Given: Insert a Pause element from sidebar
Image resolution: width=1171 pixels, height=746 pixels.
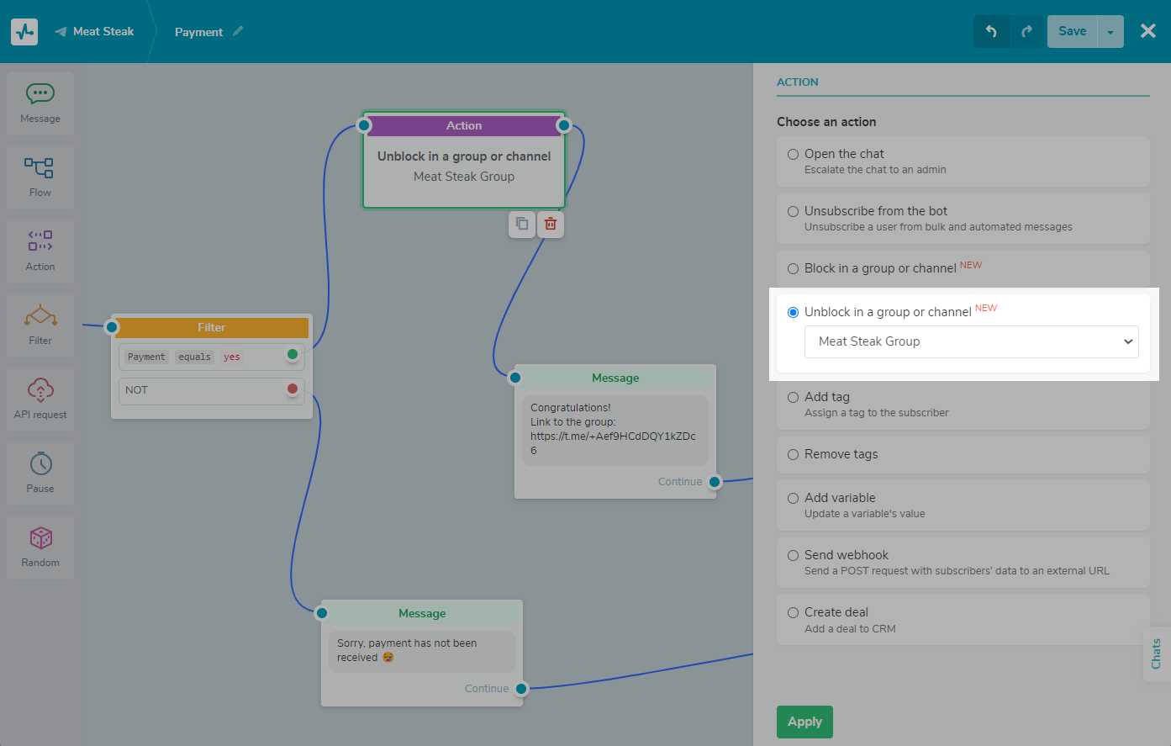Looking at the screenshot, I should tap(40, 473).
